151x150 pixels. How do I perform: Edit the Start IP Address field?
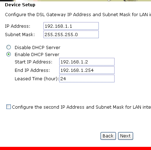[x=87, y=62]
